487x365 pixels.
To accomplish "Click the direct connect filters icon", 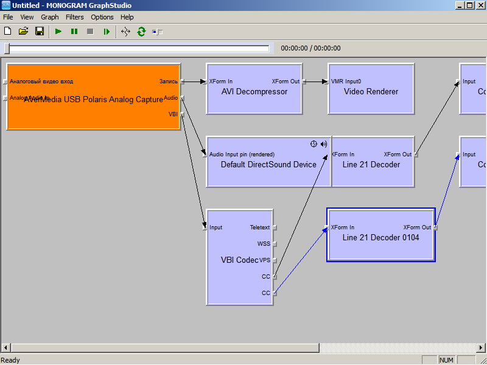I will pyautogui.click(x=125, y=31).
